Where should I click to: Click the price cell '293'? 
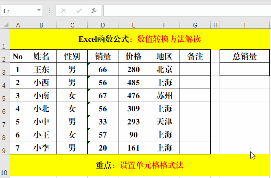[x=134, y=121]
